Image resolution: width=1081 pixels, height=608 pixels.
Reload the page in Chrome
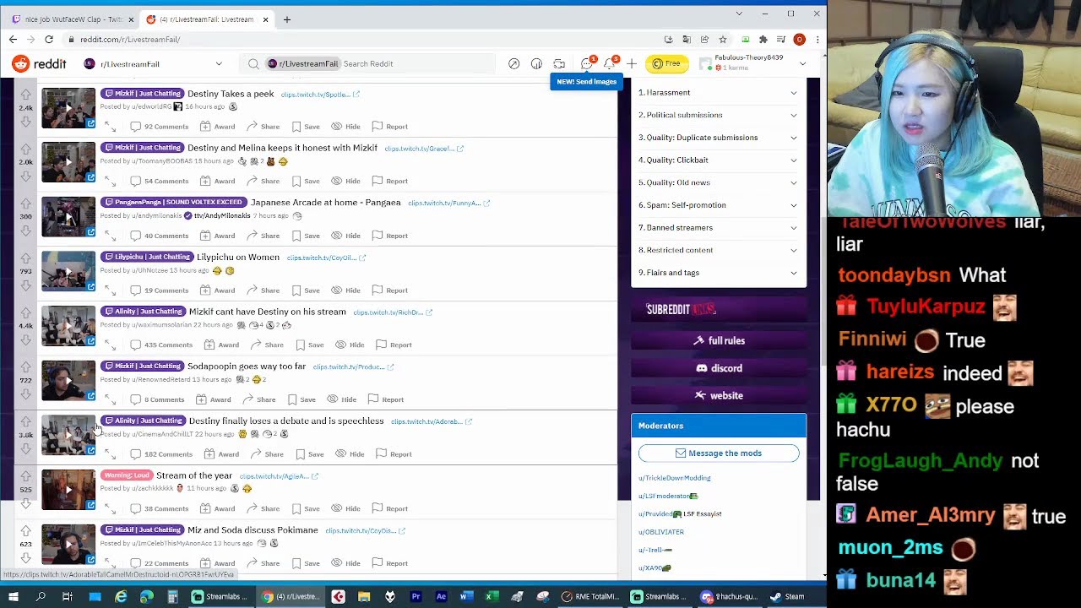(x=49, y=39)
